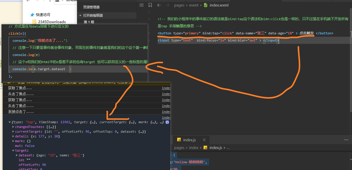This screenshot has width=352, height=170.
Task: Expand the dataset object under target
Action: (17, 155)
